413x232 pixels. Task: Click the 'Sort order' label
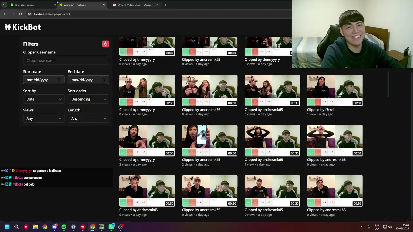click(x=77, y=91)
